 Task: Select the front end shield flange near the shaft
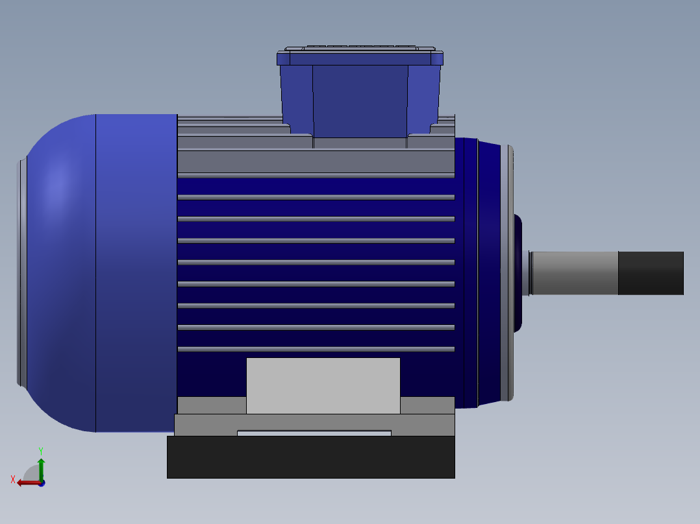[x=506, y=273]
